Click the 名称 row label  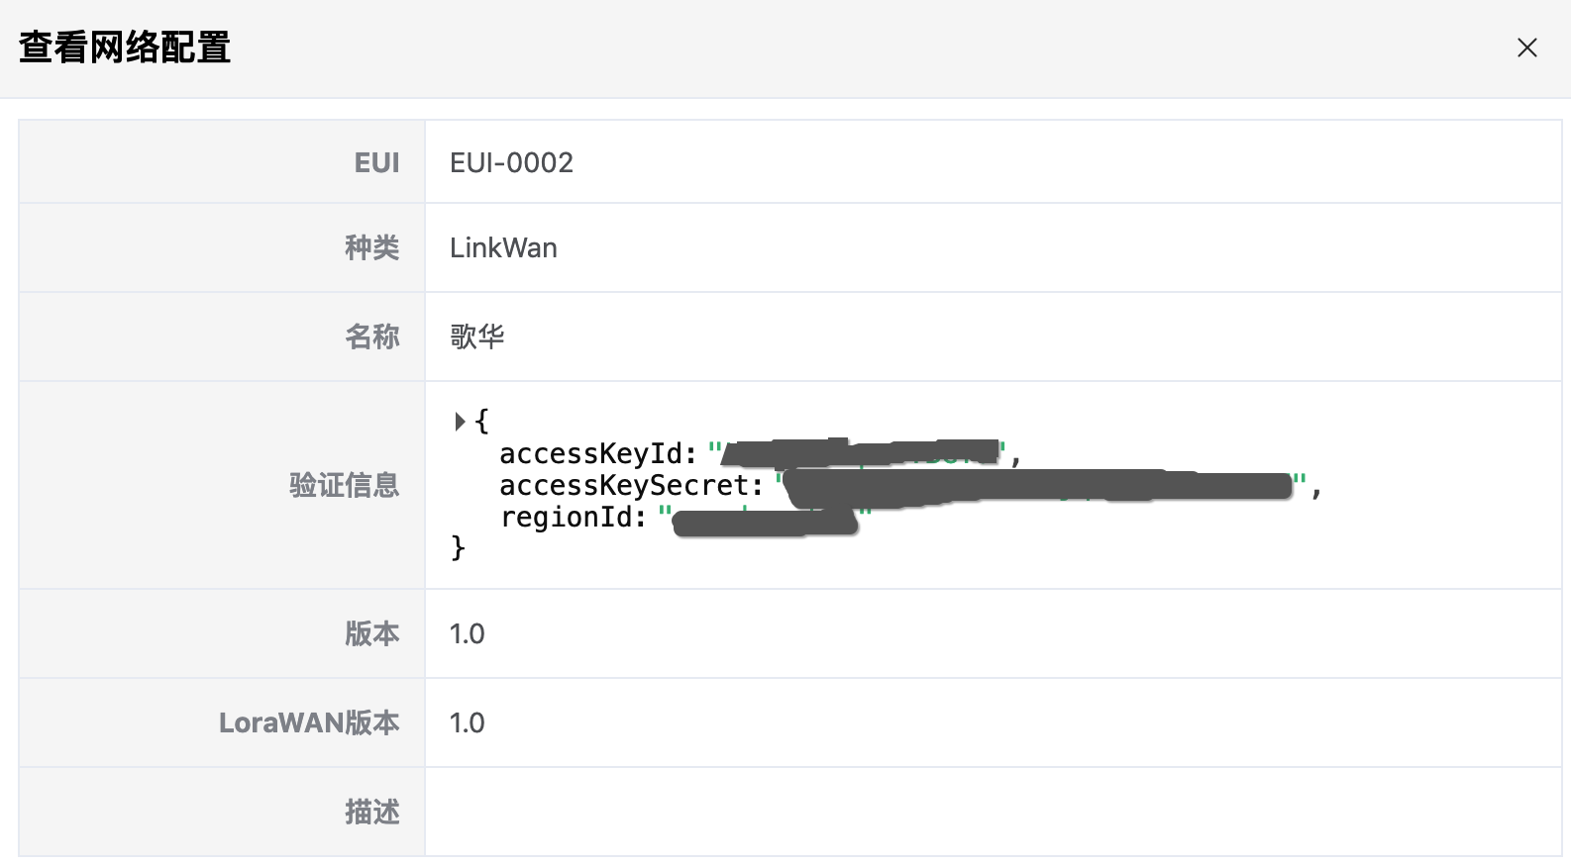[x=372, y=336]
